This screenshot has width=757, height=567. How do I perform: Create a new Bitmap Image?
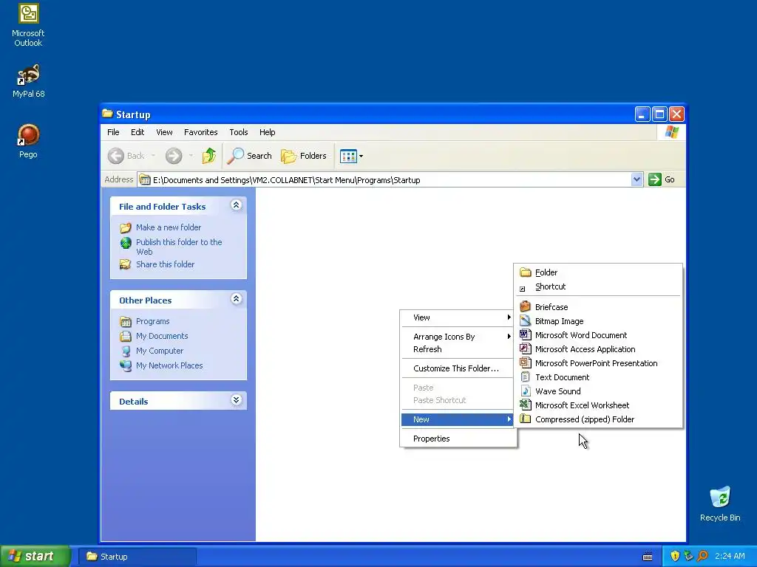[599, 321]
